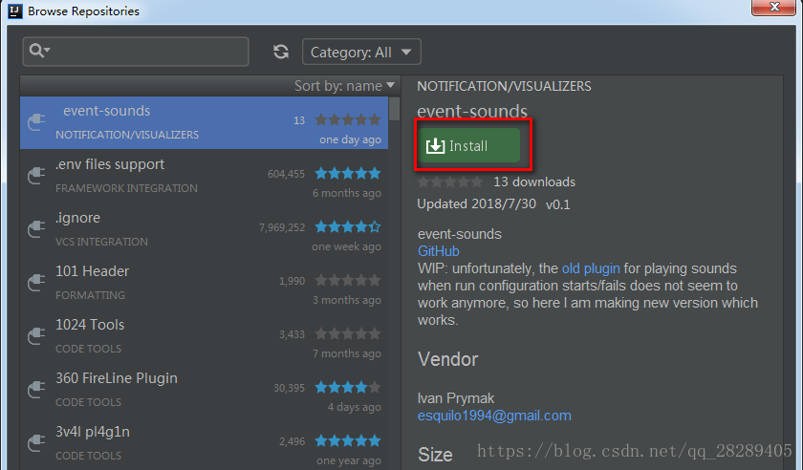The image size is (803, 470).
Task: Select the 101 Header plugin
Action: [204, 283]
